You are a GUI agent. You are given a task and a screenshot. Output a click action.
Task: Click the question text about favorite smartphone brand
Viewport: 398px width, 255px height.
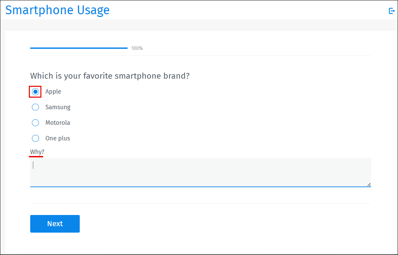(x=110, y=76)
